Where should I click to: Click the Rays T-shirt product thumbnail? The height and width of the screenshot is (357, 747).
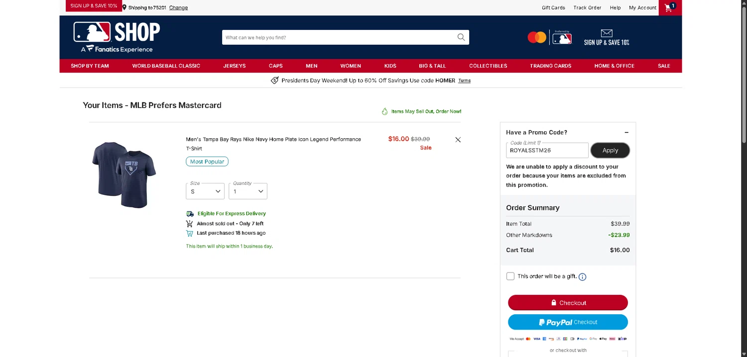pos(124,175)
